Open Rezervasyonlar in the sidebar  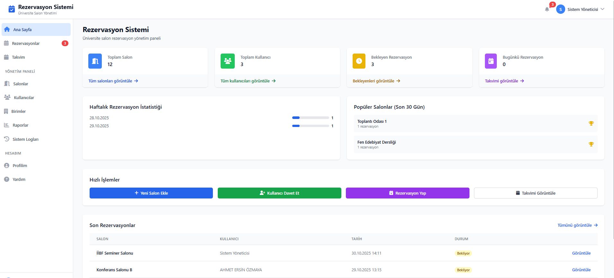point(36,43)
